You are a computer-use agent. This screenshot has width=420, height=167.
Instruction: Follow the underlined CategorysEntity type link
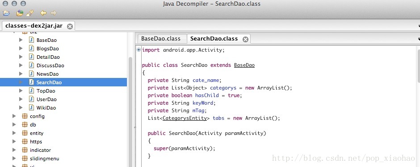(x=185, y=118)
